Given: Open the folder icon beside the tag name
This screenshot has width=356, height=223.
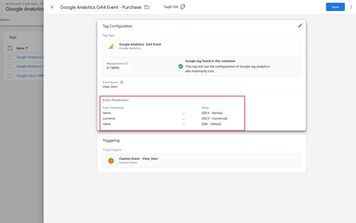Looking at the screenshot, I should (146, 7).
